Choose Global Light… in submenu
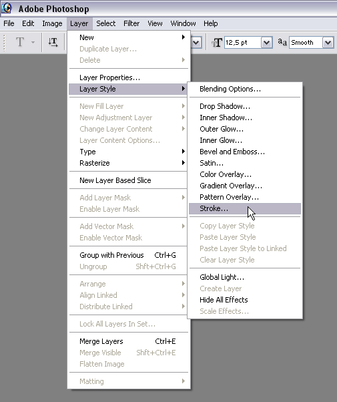Image resolution: width=337 pixels, height=402 pixels. (245, 277)
